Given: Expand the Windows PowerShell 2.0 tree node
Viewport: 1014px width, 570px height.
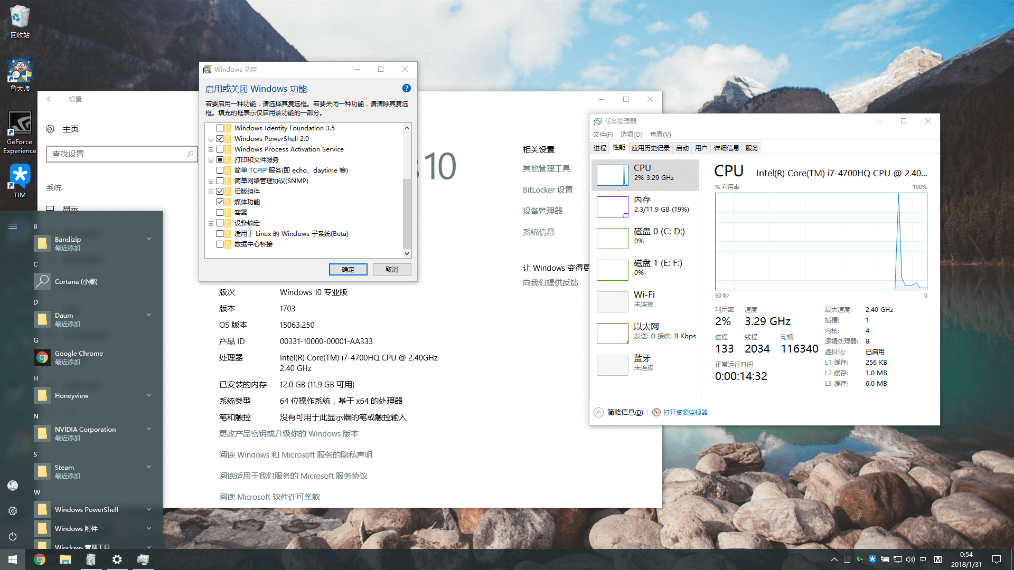Looking at the screenshot, I should [x=211, y=139].
